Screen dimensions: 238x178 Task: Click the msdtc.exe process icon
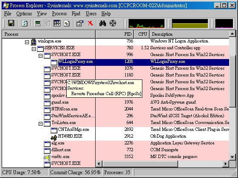[x=47, y=158]
